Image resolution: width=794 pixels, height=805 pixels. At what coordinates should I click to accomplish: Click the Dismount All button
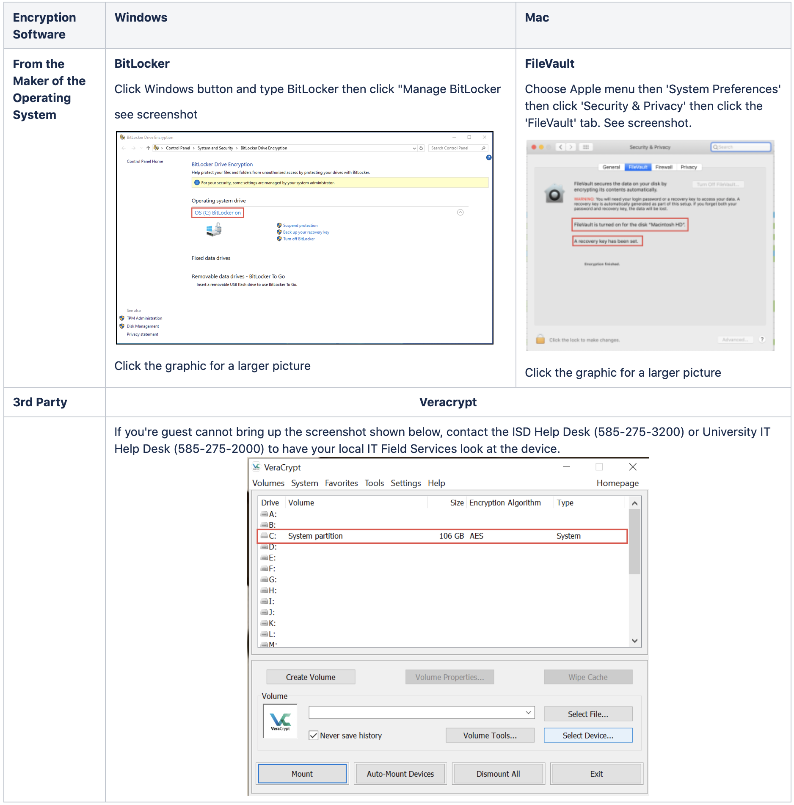click(x=498, y=774)
